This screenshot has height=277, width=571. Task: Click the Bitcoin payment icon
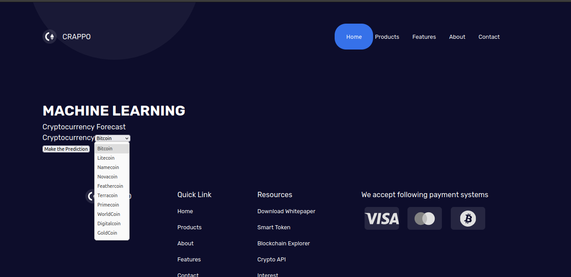(x=468, y=219)
